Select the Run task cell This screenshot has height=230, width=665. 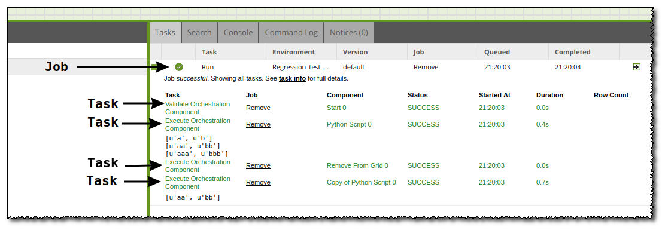208,67
